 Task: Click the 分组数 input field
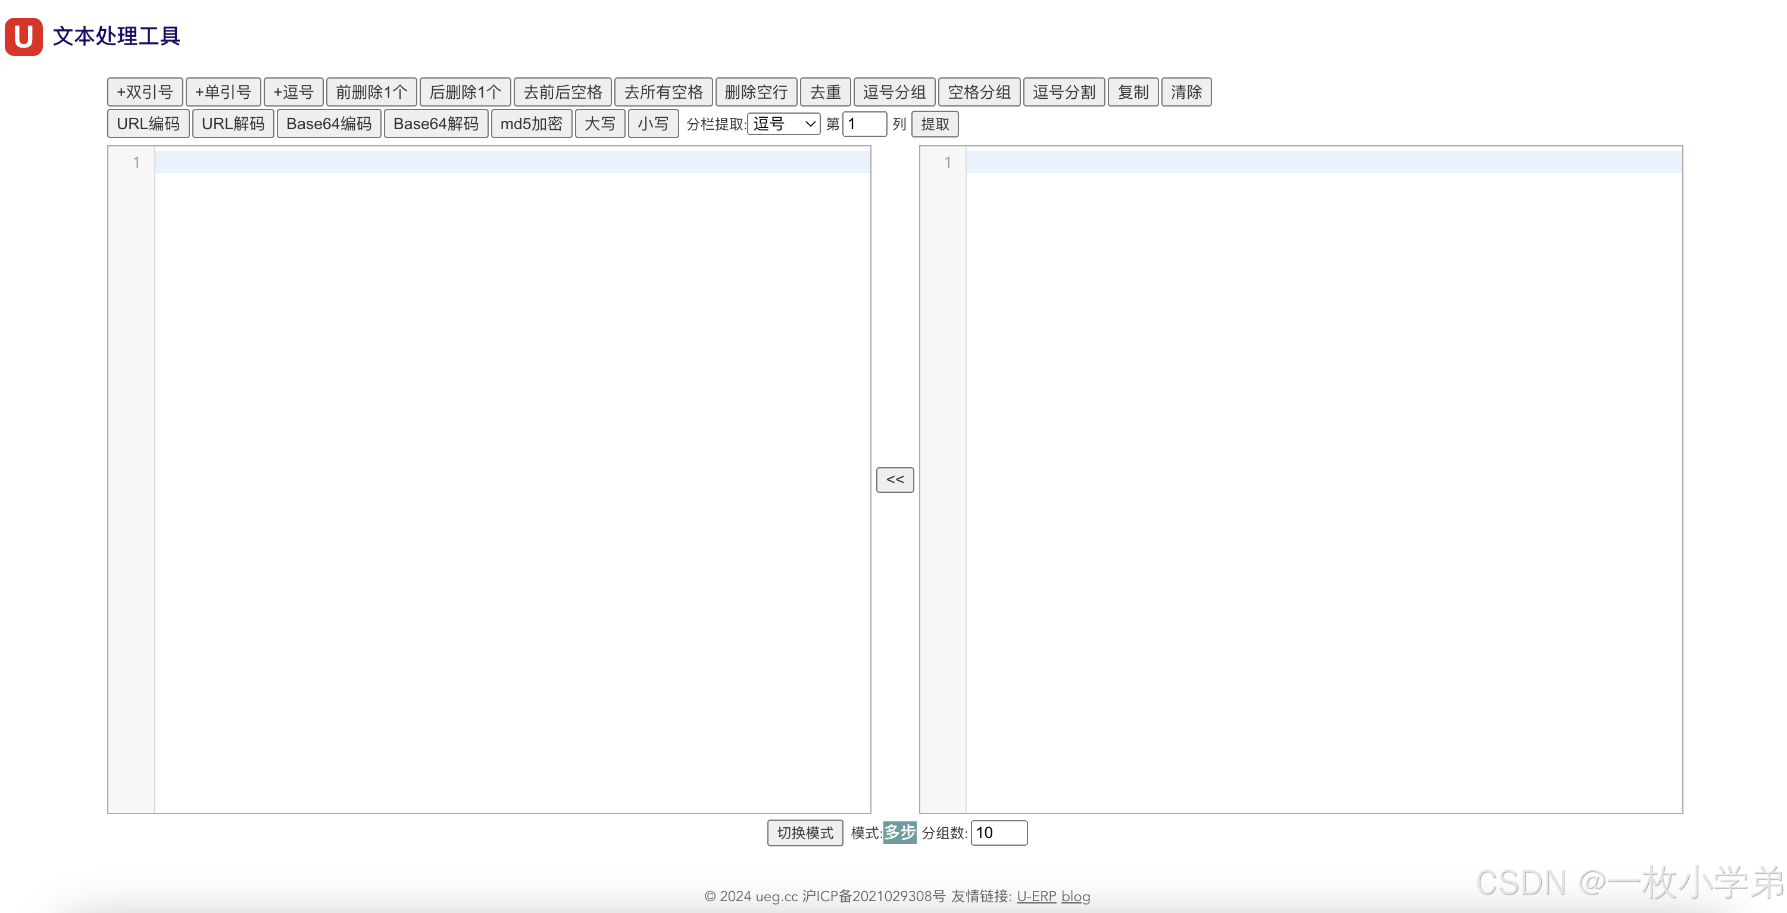(998, 833)
